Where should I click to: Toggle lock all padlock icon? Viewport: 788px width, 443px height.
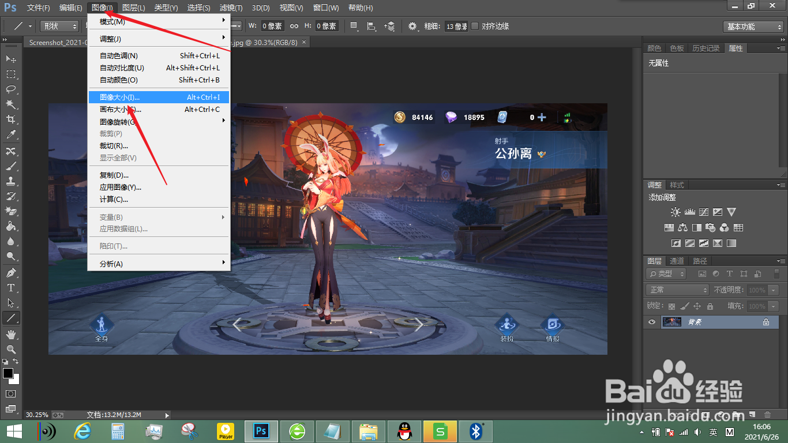click(710, 306)
